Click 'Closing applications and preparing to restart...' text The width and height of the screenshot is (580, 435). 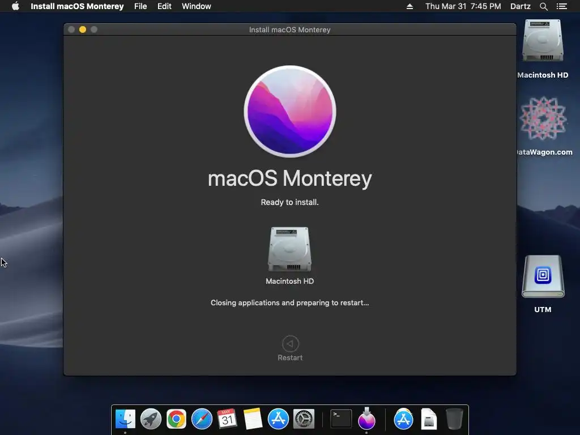[x=289, y=302]
